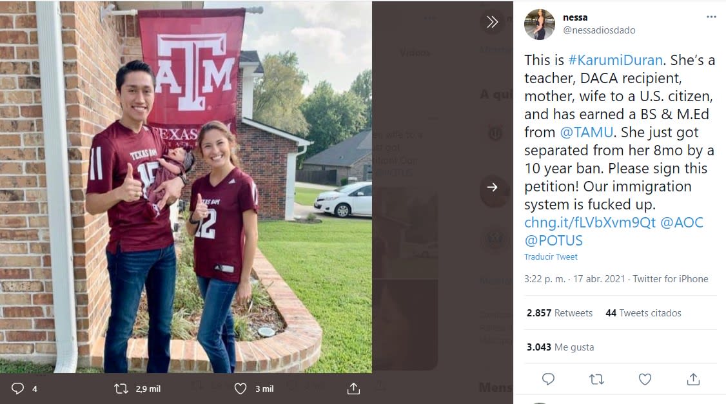Click Traducir Tweet to translate

pyautogui.click(x=551, y=256)
